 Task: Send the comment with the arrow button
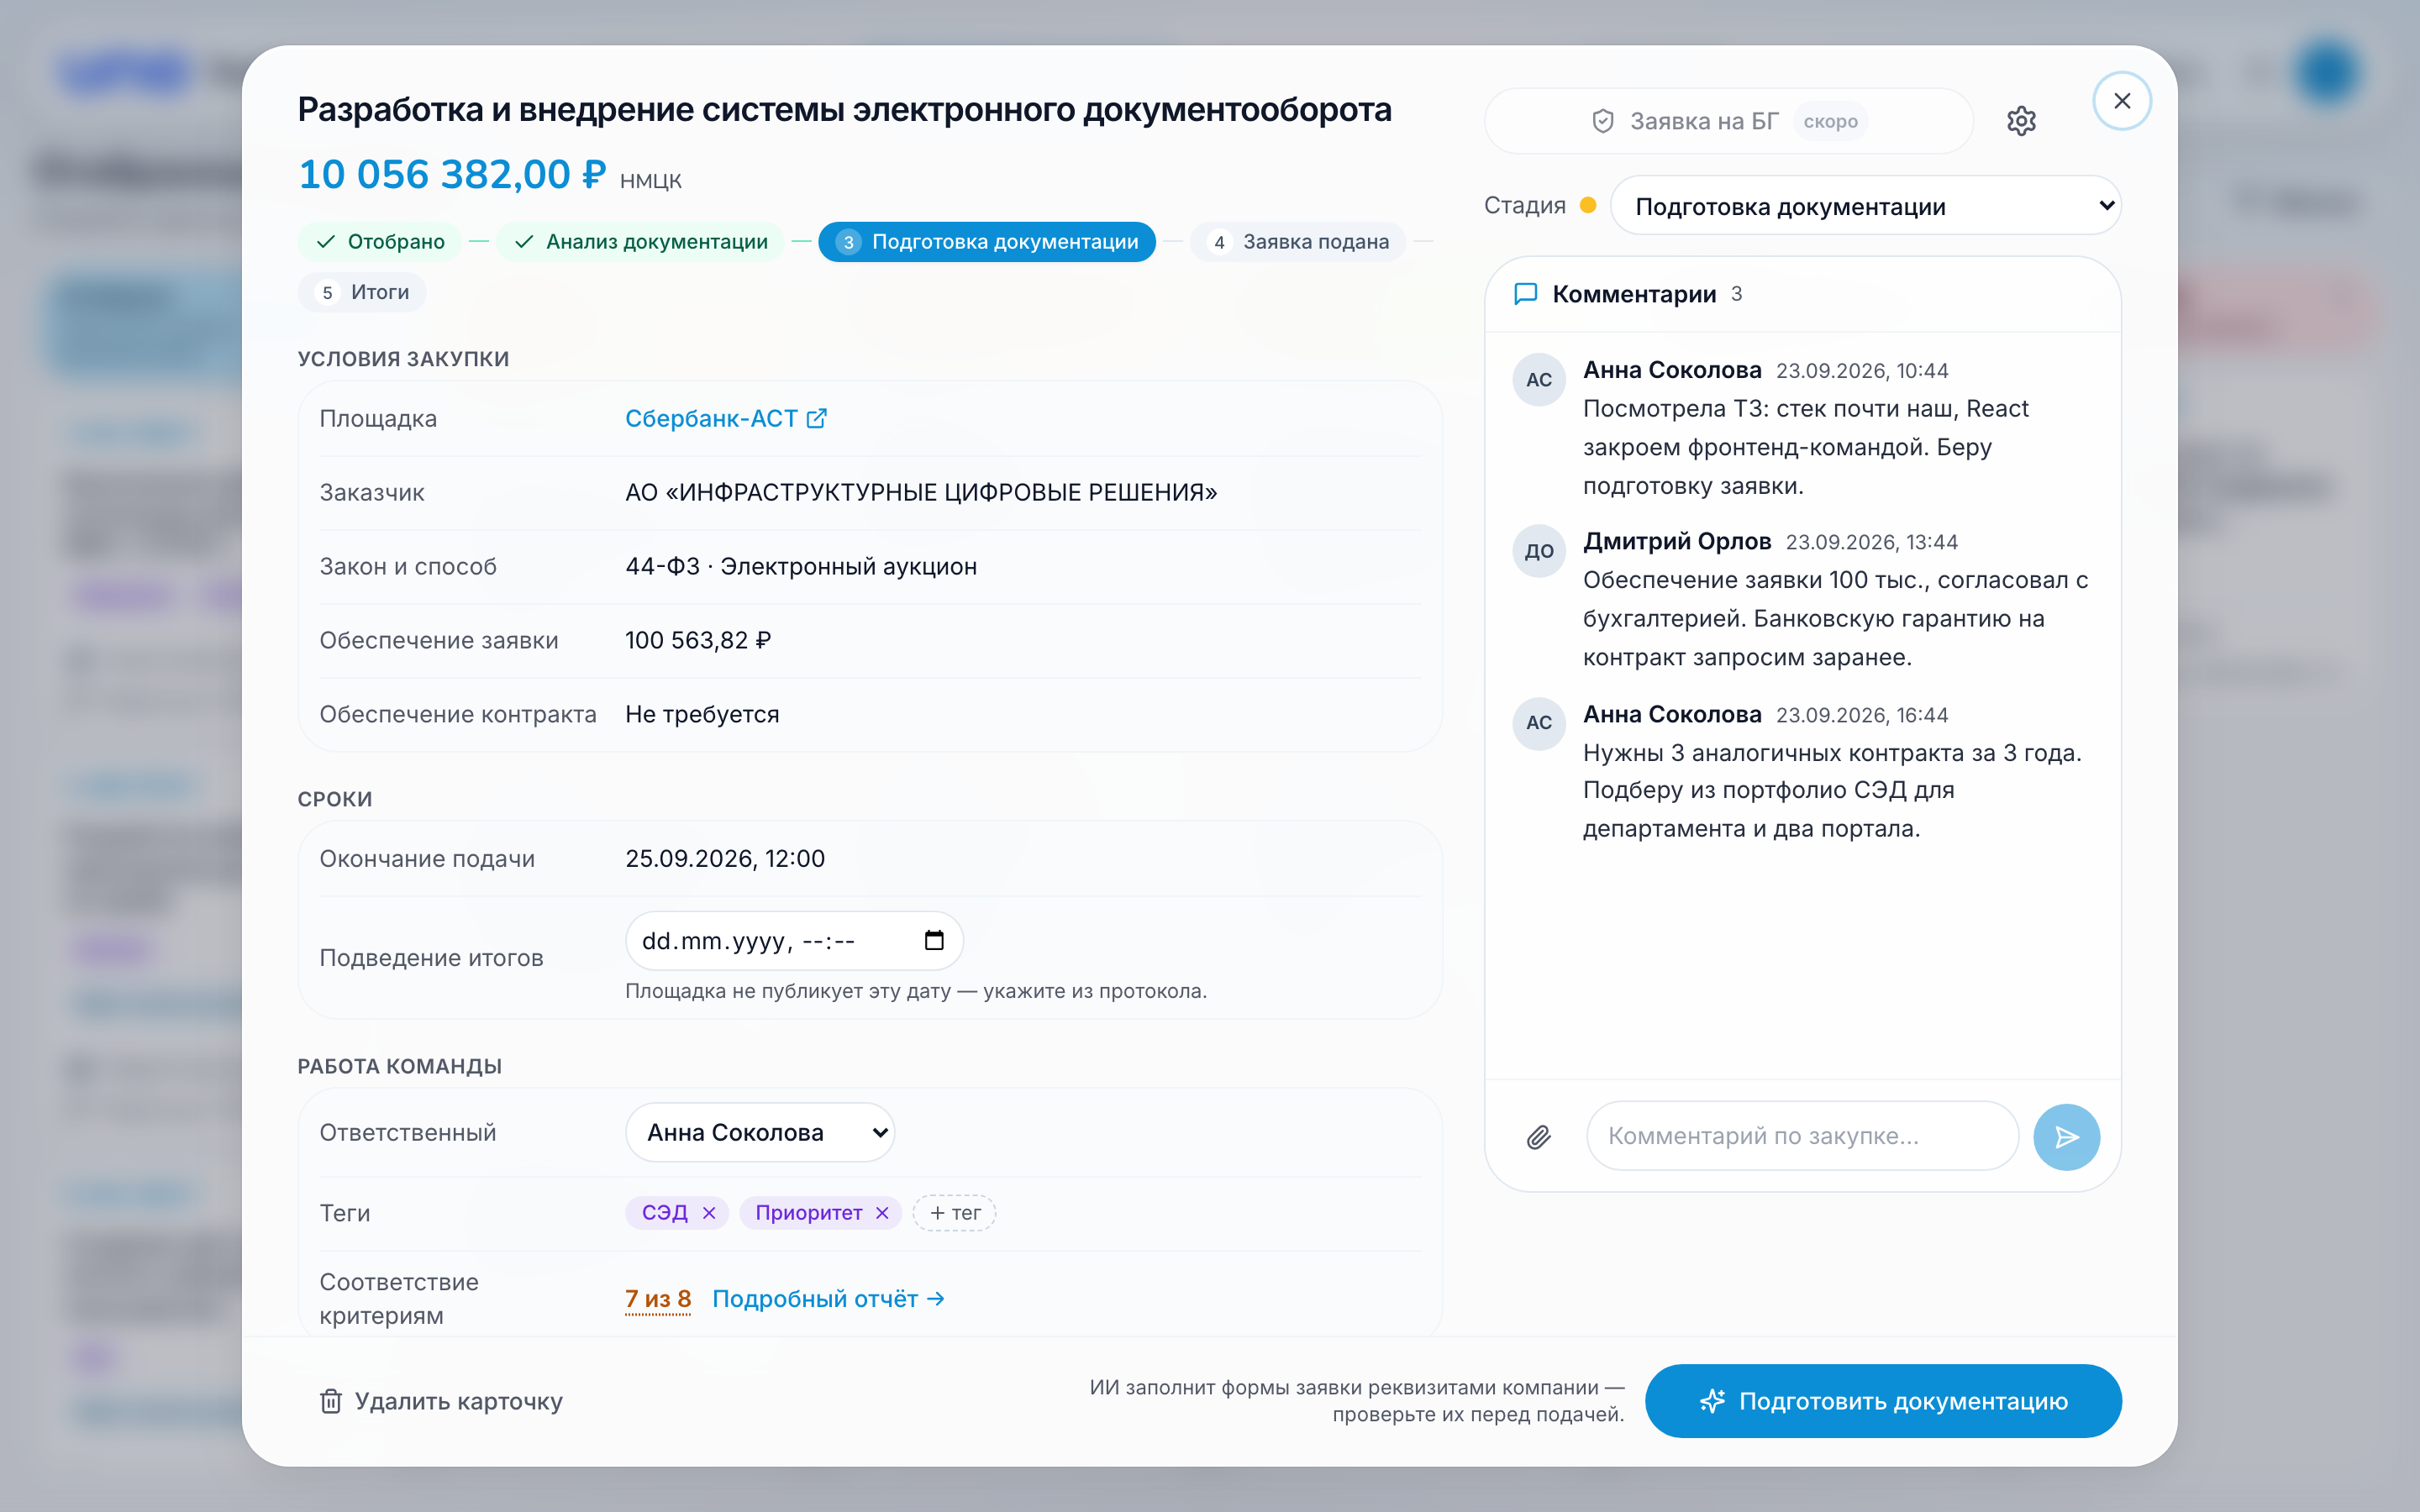coord(2066,1137)
